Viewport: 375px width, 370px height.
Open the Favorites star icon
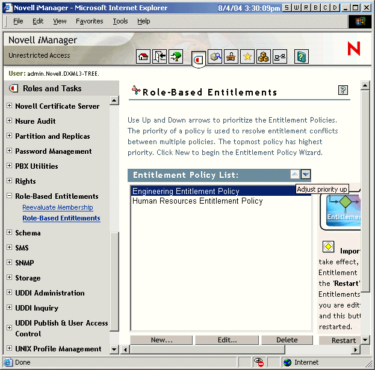point(247,56)
